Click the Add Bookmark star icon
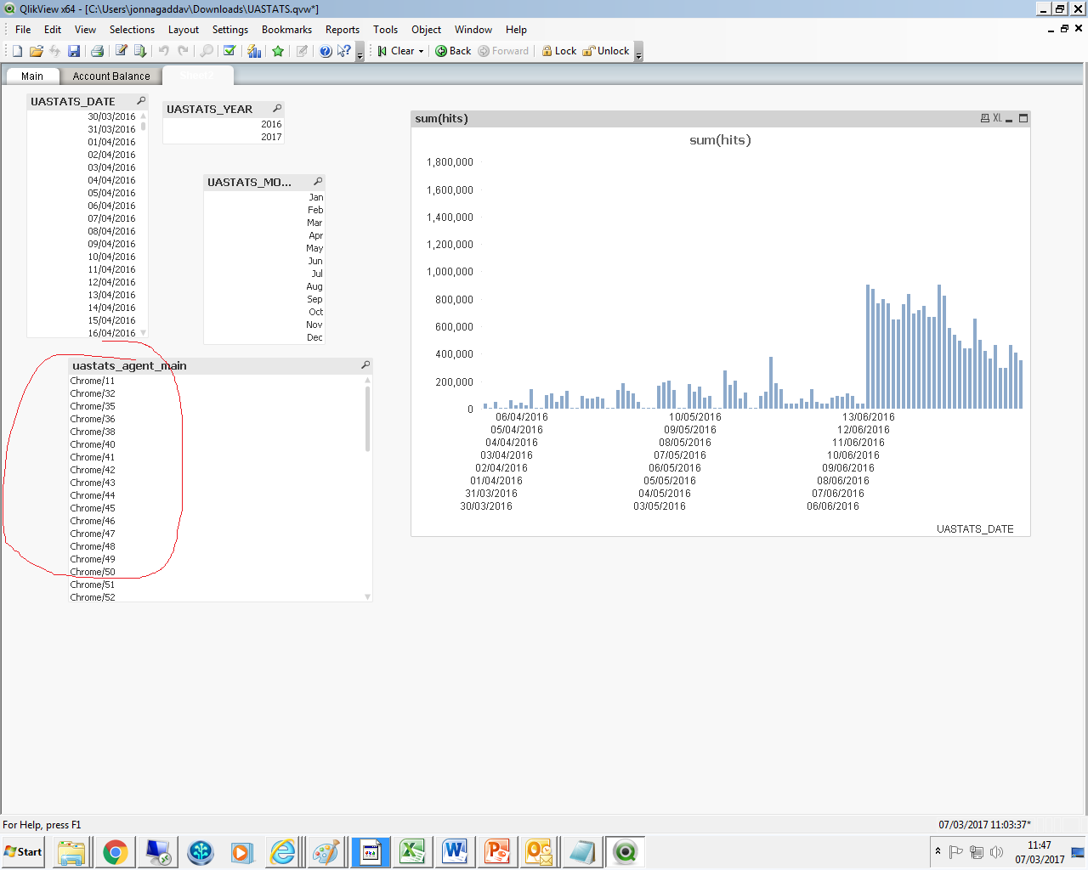 pyautogui.click(x=278, y=51)
